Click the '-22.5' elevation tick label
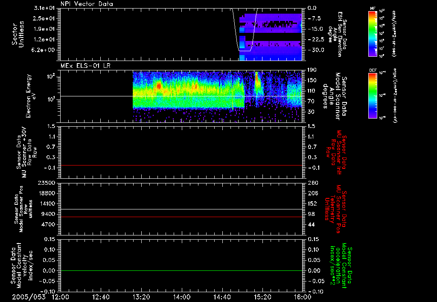The image size is (437, 302). tap(316, 40)
